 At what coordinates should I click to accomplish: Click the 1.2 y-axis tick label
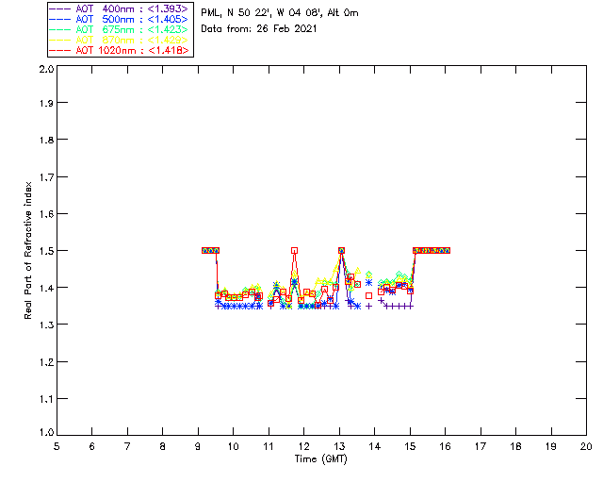point(46,362)
